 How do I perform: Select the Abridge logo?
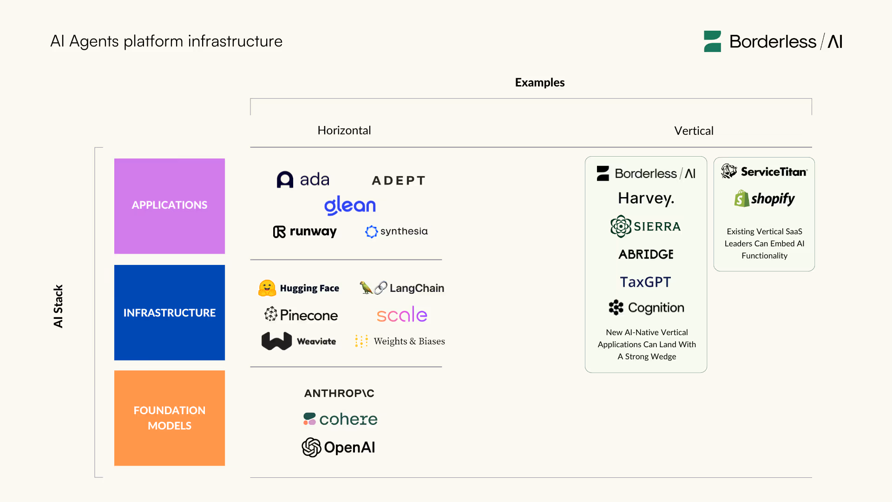click(x=646, y=254)
